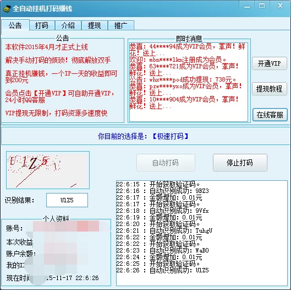The width and height of the screenshot is (291, 290).
Task: Click last log line '自动识别成功: U1Z5'
Action: pos(162,270)
